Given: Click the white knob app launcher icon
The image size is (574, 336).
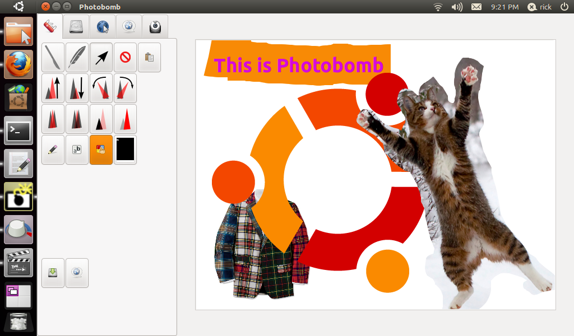Looking at the screenshot, I should click(x=18, y=230).
